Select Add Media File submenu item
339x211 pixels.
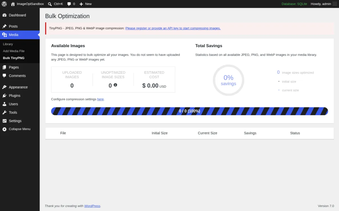tap(14, 51)
